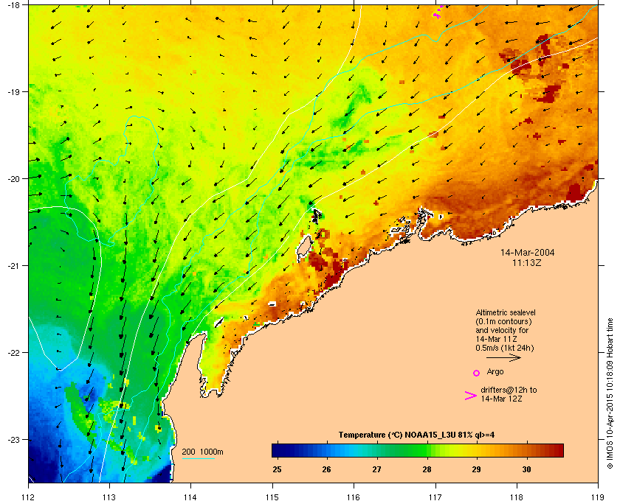Screen dimensions: 620x501
Task: Click the 28 colorbar tick label
Action: click(x=427, y=469)
